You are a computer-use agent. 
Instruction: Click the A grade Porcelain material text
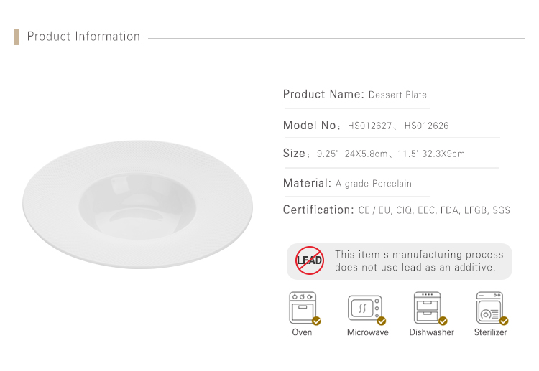pyautogui.click(x=373, y=184)
